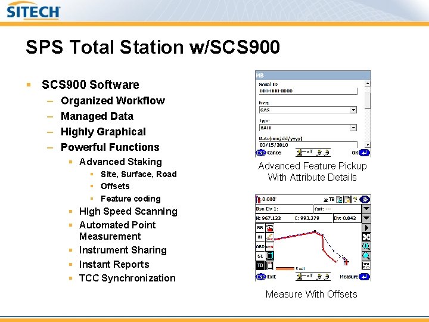The width and height of the screenshot is (429, 322).
Task: Click the Cut: --- info field
Action: click(x=337, y=209)
